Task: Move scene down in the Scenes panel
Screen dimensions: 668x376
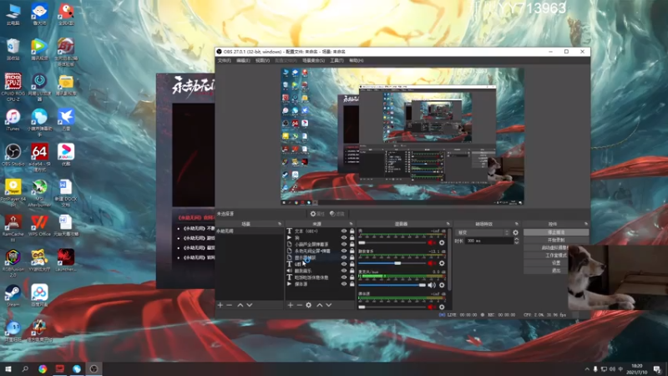Action: [250, 305]
